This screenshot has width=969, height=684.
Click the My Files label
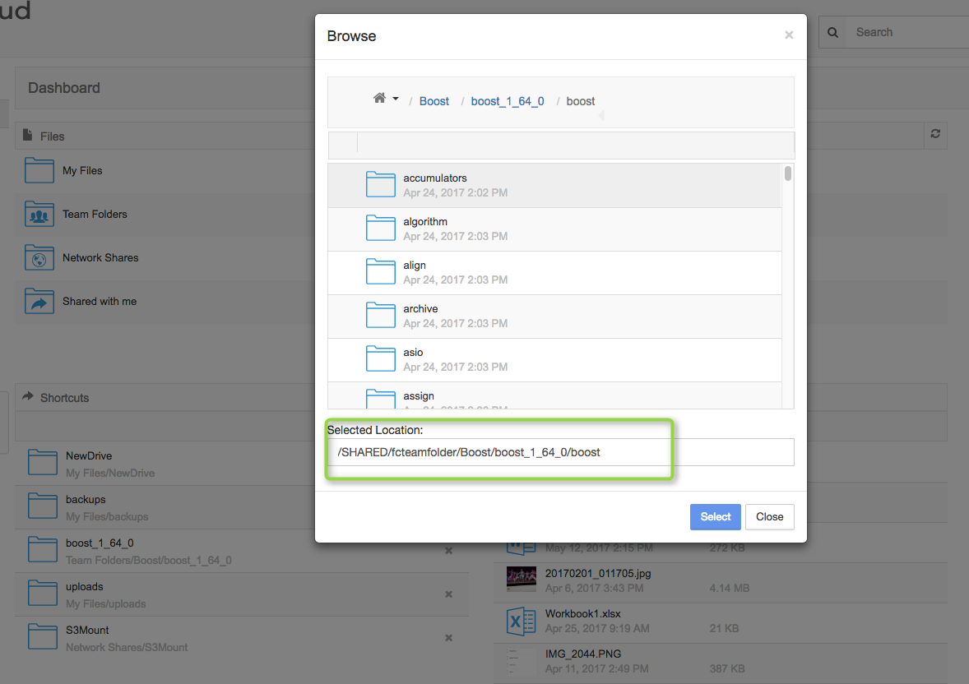coord(82,170)
